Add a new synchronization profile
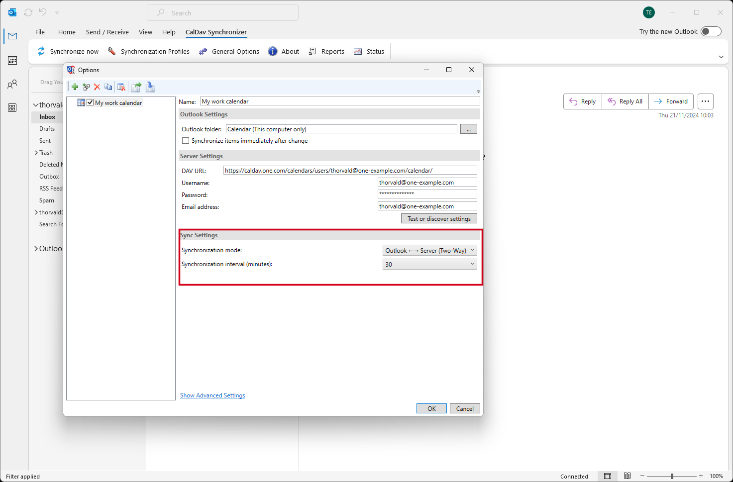This screenshot has height=482, width=733. coord(74,87)
